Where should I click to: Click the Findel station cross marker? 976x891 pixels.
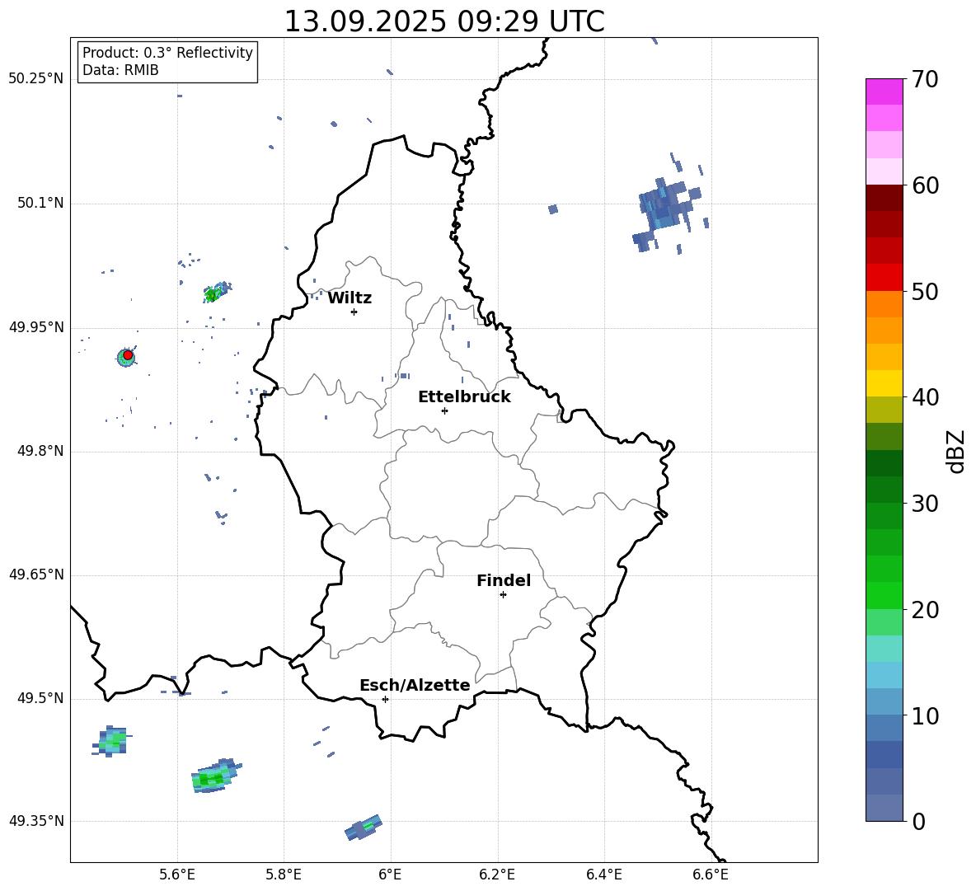pyautogui.click(x=503, y=594)
